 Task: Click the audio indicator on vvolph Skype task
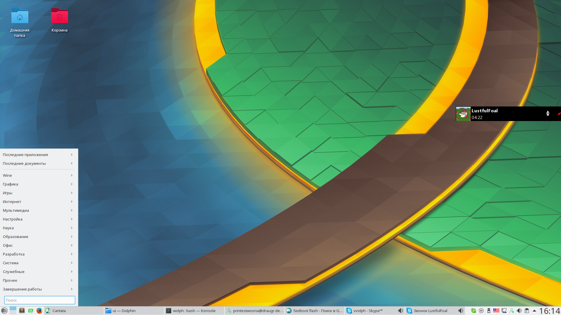click(400, 311)
